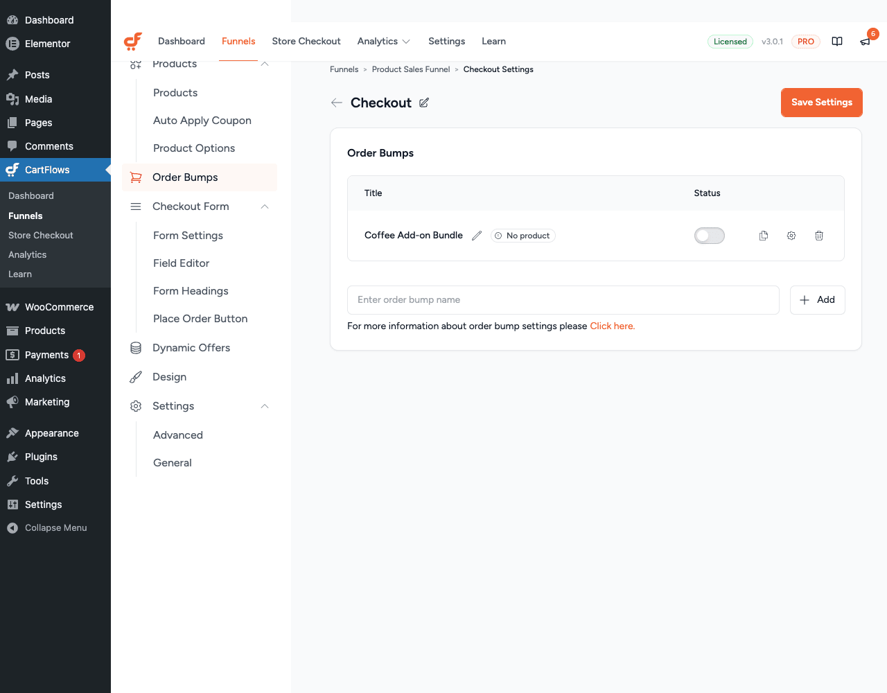Open Store Checkout in CartFlows submenu
Screen dimensions: 887x693
41,236
